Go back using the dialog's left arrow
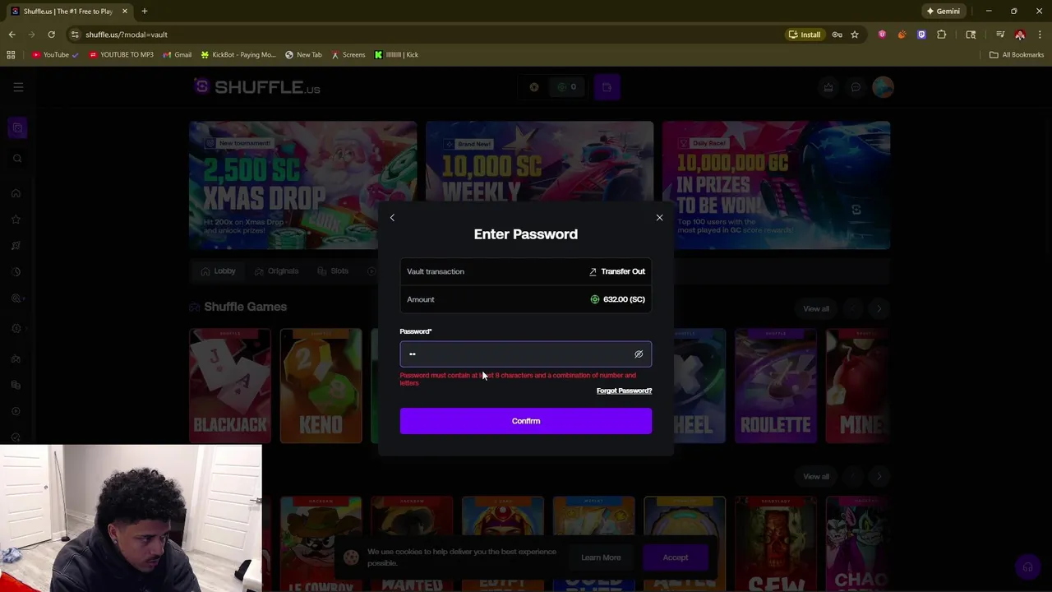This screenshot has height=592, width=1052. (x=392, y=218)
